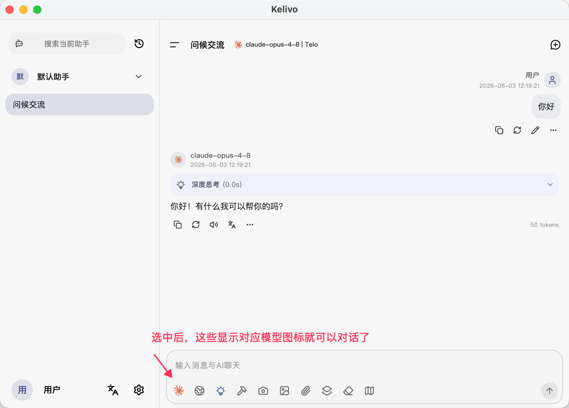Viewport: 569px width, 408px height.
Task: Open the model selector Claude icon in input bar
Action: coord(179,390)
